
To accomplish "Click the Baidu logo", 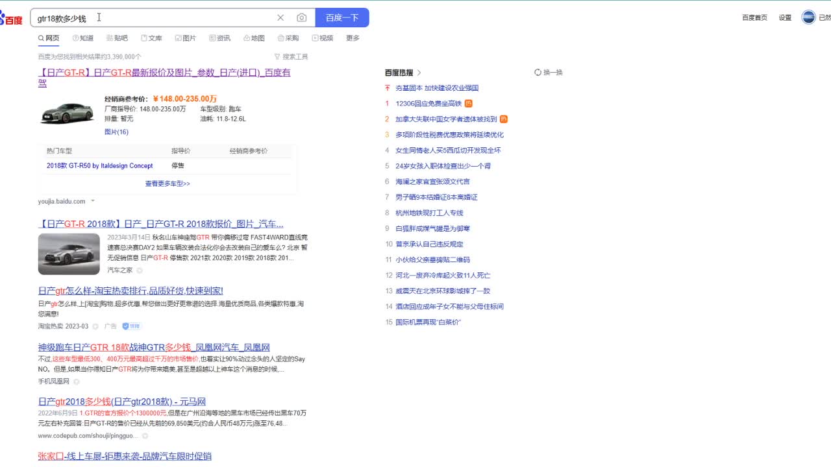I will pos(11,18).
